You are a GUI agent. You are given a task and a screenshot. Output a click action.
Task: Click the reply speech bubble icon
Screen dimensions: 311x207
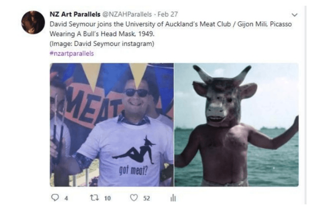pos(55,197)
